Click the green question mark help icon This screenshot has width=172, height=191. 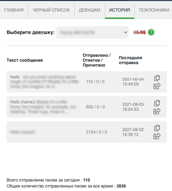tap(151, 32)
